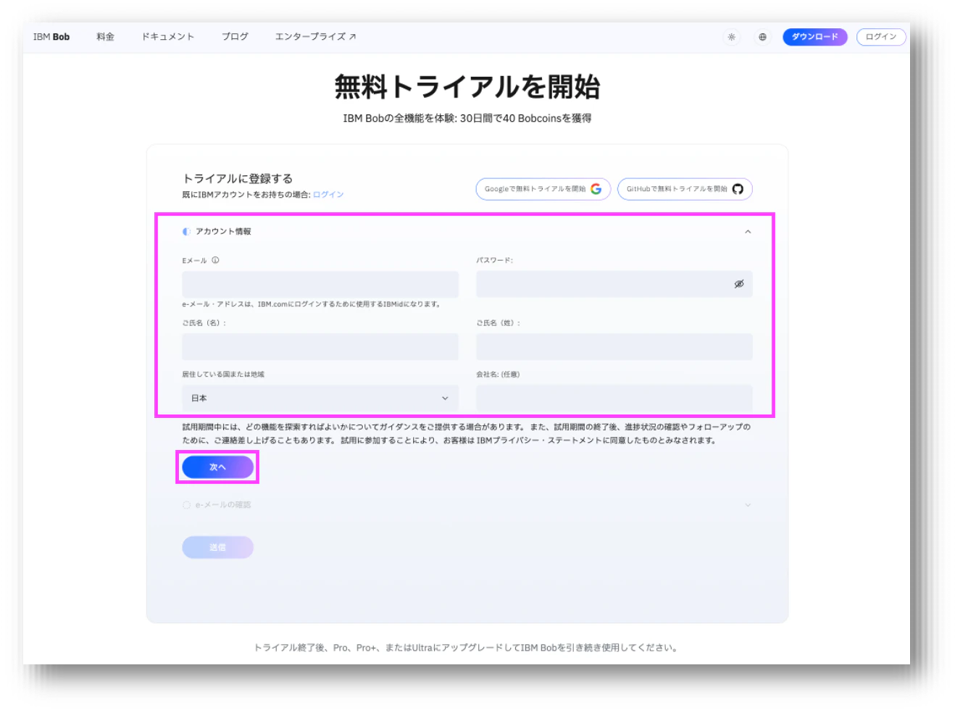The height and width of the screenshot is (710, 955).
Task: Open the ドキュメント menu item
Action: (168, 37)
